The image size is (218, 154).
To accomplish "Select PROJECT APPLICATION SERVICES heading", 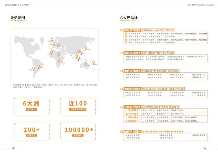I will click(x=160, y=71).
